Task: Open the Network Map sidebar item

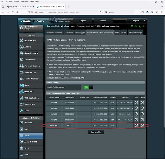Action: (31, 40)
